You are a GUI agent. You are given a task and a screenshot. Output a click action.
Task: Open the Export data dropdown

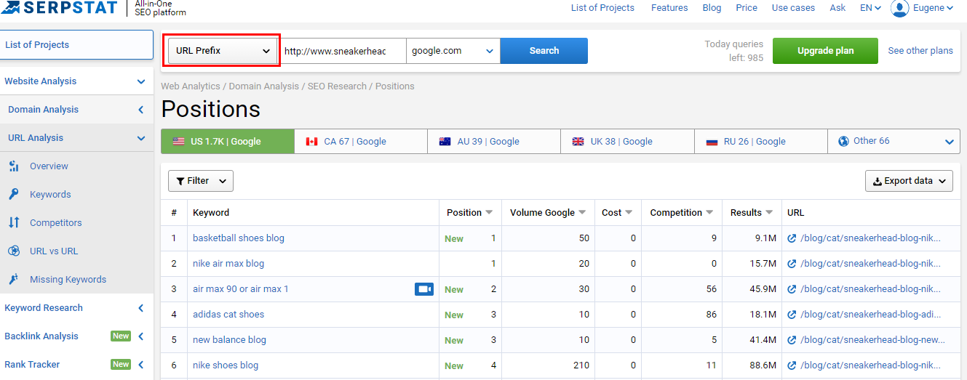point(909,181)
